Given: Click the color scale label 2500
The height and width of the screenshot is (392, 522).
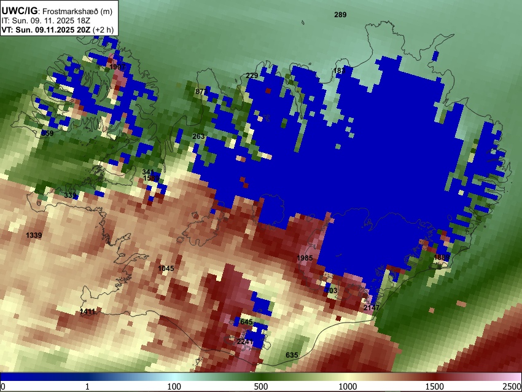Looking at the screenshot, I should pos(513,386).
